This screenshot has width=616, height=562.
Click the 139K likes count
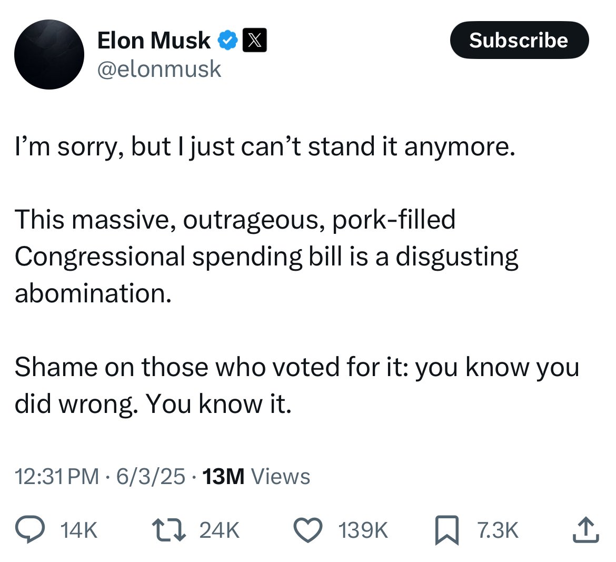coord(363,530)
